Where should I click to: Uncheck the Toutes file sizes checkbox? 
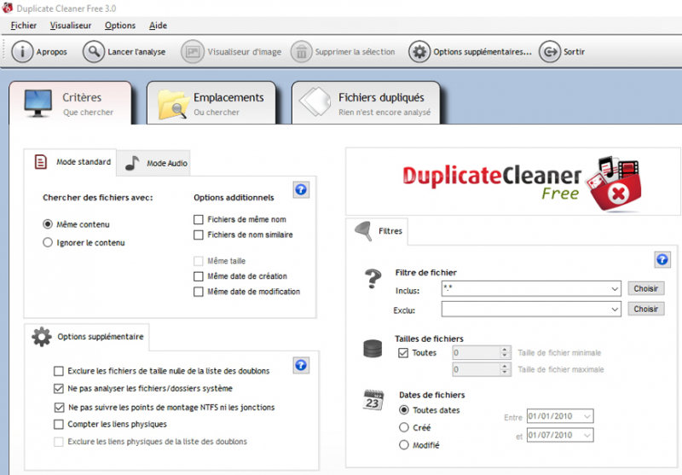[x=403, y=353]
